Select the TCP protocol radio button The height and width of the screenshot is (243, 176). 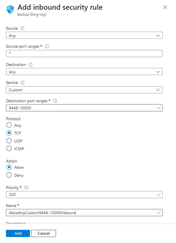click(9, 133)
